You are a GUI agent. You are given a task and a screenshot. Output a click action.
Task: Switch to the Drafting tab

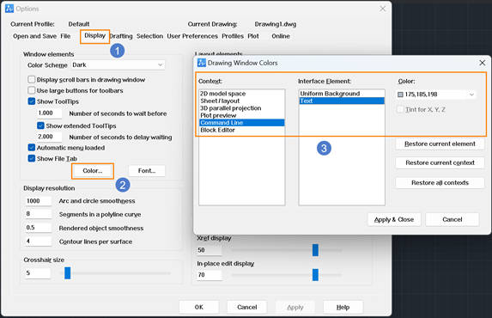tap(122, 36)
